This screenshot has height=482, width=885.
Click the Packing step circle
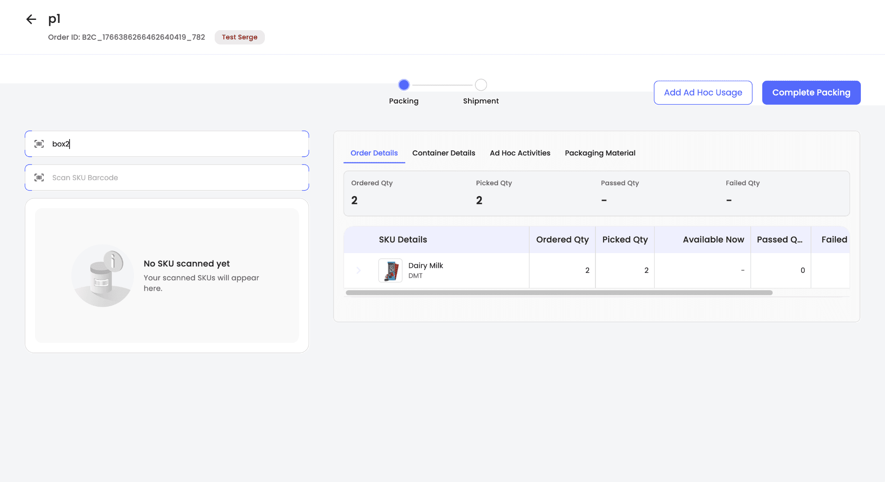click(x=404, y=85)
